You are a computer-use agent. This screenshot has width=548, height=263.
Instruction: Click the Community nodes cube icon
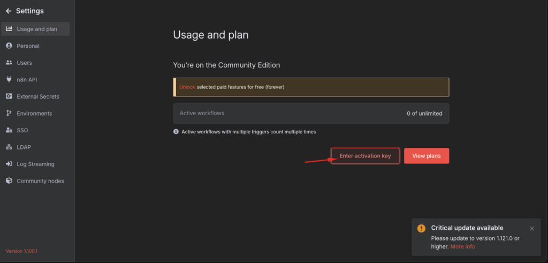[x=9, y=181]
